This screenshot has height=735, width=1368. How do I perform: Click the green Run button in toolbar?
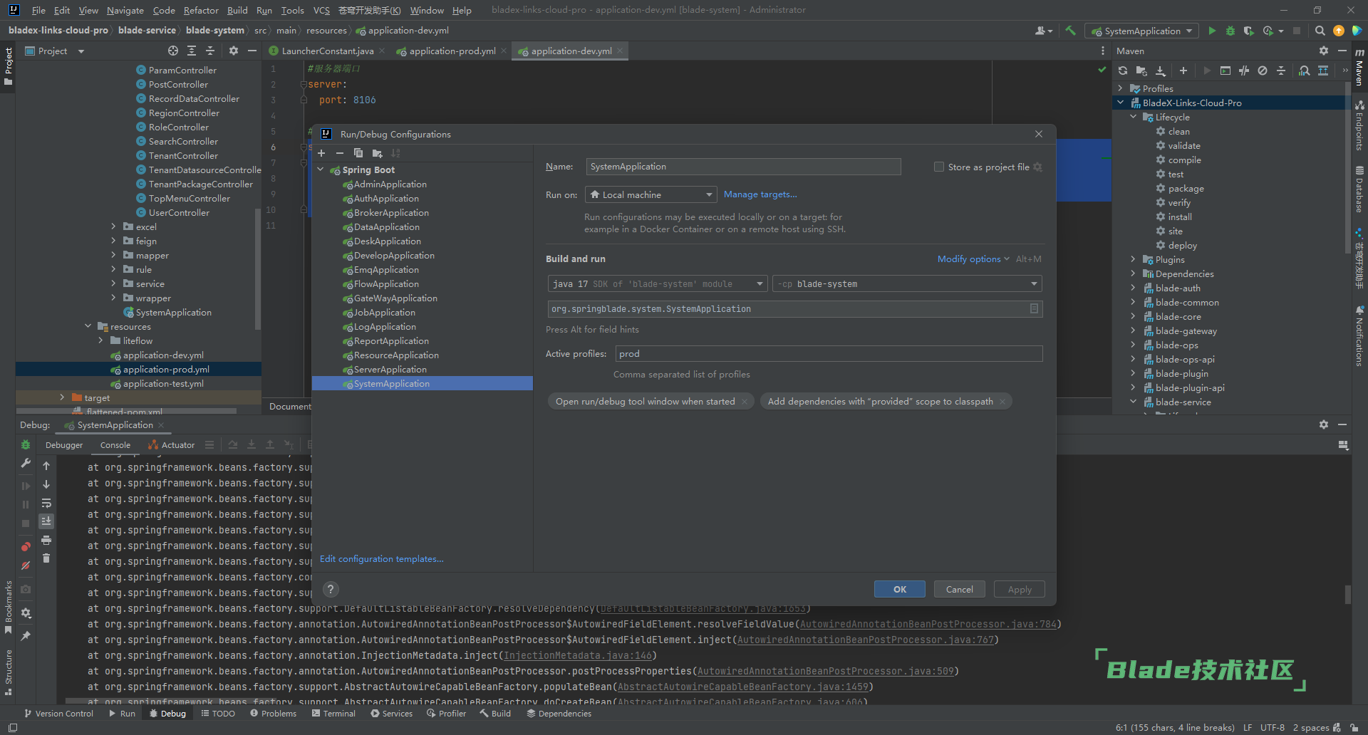[1212, 31]
